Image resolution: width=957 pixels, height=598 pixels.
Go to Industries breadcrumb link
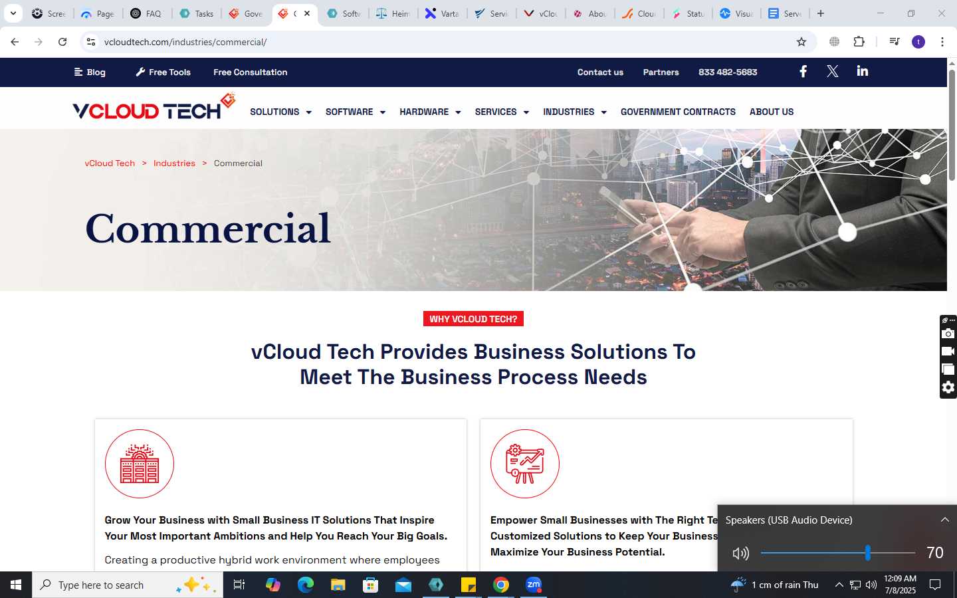coord(174,163)
